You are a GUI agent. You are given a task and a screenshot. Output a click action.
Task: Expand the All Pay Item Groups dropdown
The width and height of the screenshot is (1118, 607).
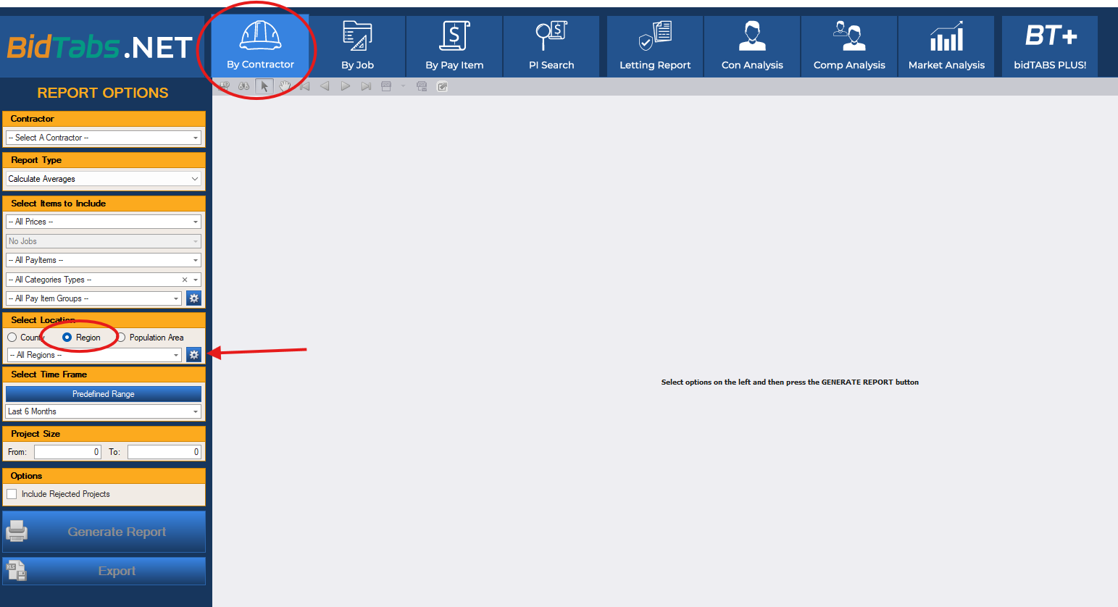93,298
